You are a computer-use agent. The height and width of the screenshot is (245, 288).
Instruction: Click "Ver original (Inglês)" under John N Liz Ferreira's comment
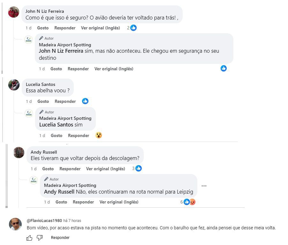point(101,28)
